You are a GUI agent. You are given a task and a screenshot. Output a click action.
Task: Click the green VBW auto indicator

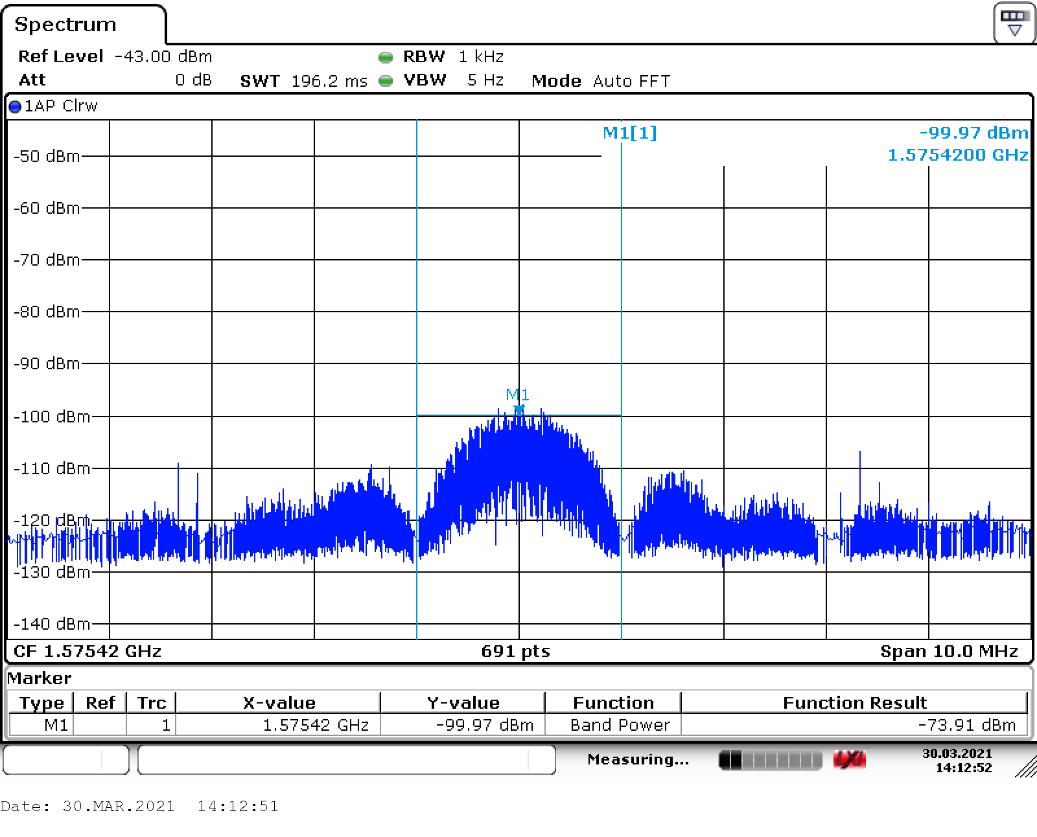coord(386,81)
